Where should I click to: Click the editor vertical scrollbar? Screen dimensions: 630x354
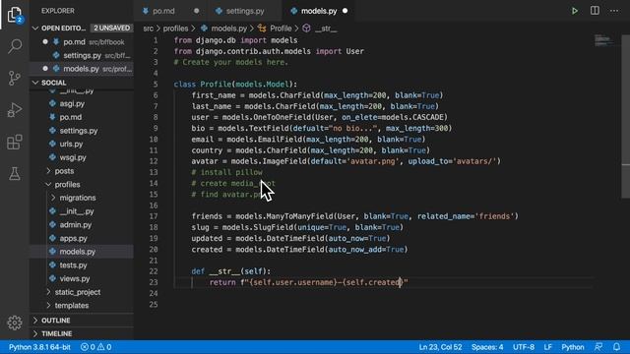tap(626, 116)
